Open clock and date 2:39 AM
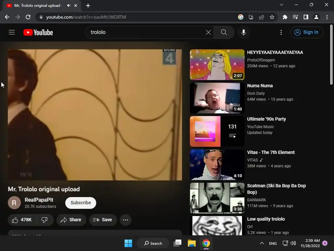Image resolution: width=334 pixels, height=251 pixels. click(310, 243)
